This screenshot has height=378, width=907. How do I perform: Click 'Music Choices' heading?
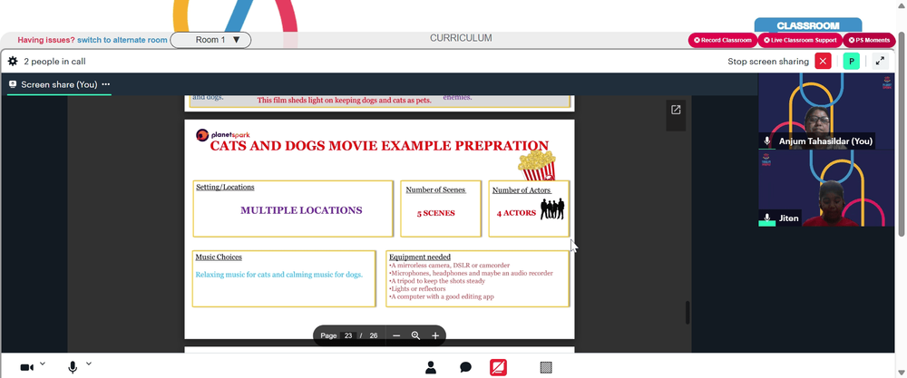(219, 257)
